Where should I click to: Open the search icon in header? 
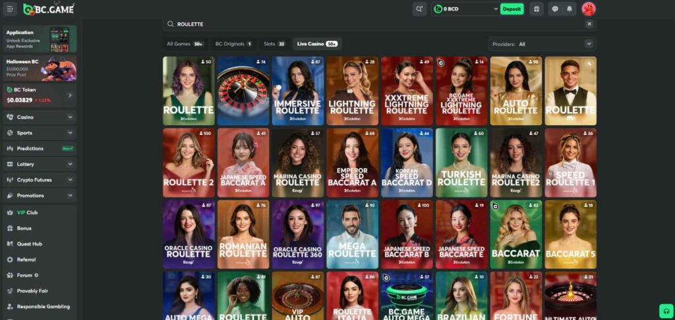419,9
